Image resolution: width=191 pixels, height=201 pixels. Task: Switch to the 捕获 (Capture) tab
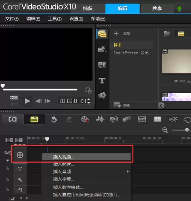(x=88, y=9)
